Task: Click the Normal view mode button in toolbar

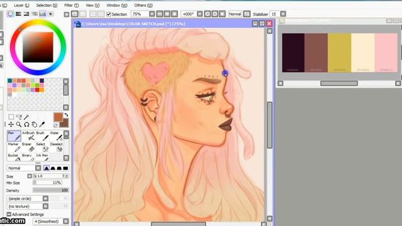Action: coord(235,14)
